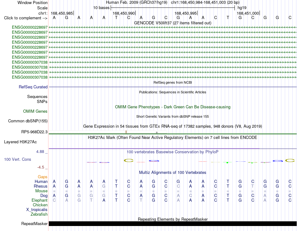Viewport: 297px width, 231px height.
Task: Open 'Repeating Elements by RepeatMasker' track title
Action: [173, 219]
